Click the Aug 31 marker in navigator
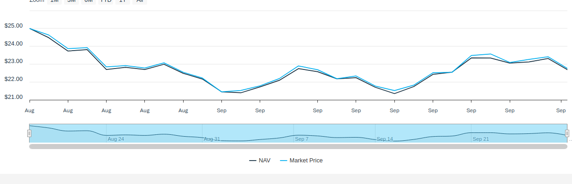This screenshot has height=184, width=572. (212, 139)
